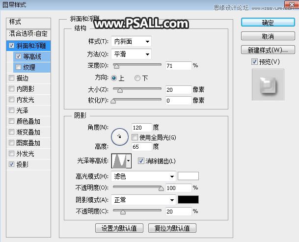299x242 pixels.
Task: Open the 描边 style settings entry
Action: 22,78
